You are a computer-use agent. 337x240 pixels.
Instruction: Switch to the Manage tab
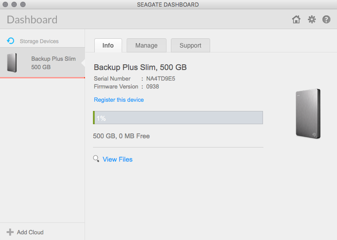tap(146, 45)
